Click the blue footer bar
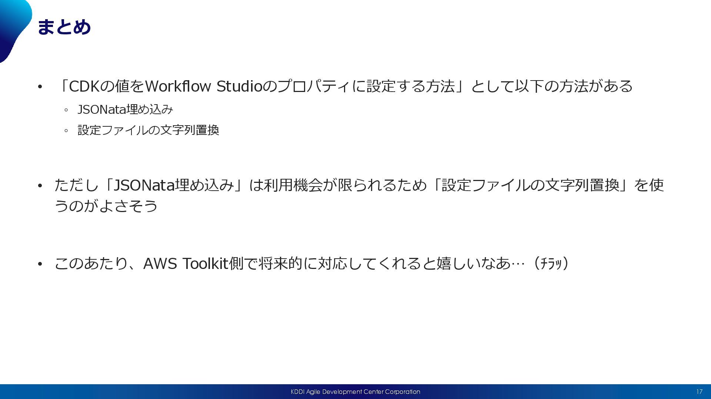Viewport: 711px width, 399px height. [148, 392]
